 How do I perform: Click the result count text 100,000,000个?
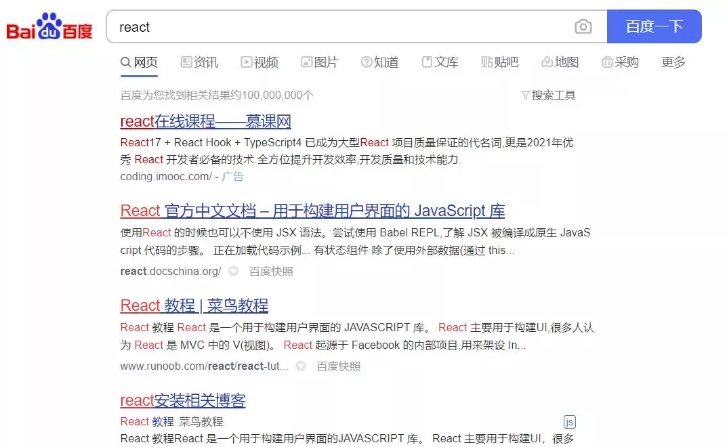(277, 95)
